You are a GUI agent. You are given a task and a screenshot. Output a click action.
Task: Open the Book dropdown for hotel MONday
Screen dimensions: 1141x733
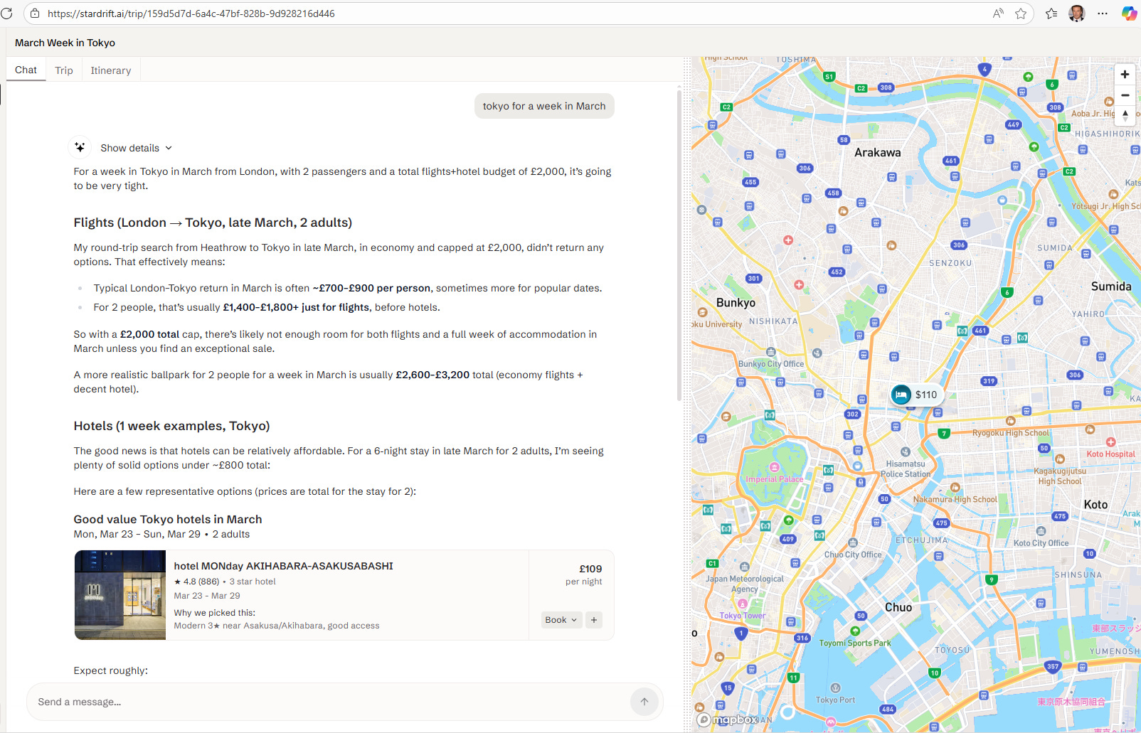pyautogui.click(x=561, y=620)
